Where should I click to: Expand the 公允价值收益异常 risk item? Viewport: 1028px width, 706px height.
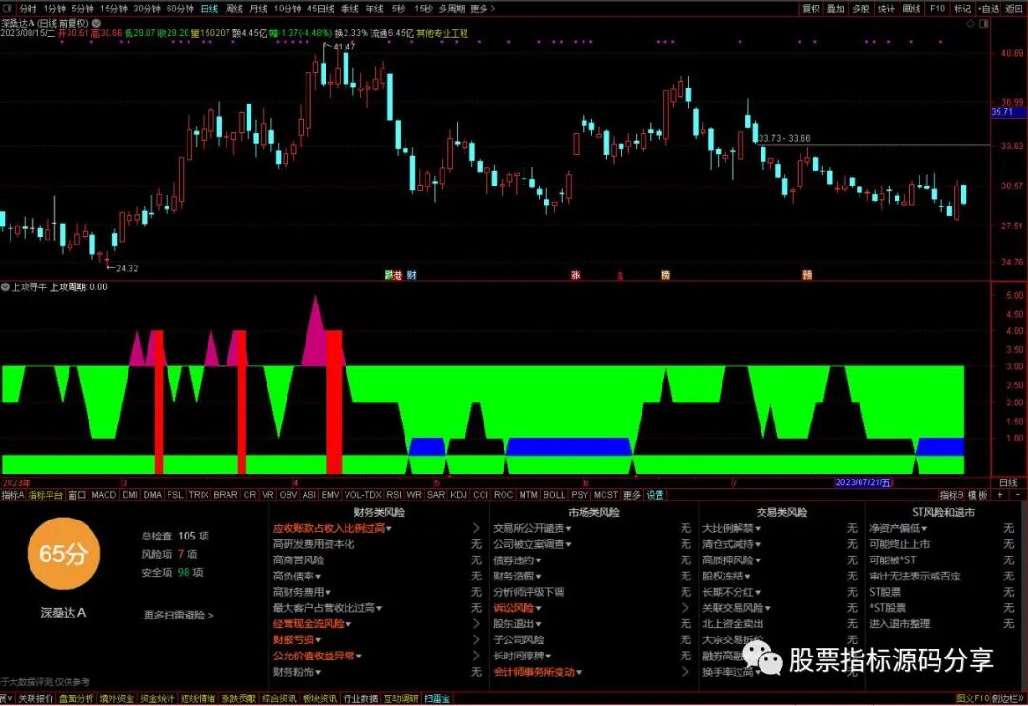359,656
